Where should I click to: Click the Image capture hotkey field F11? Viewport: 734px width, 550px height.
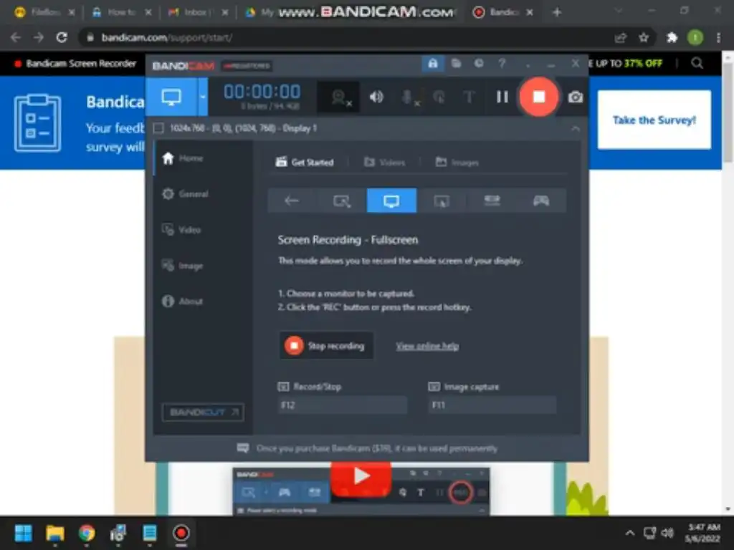click(x=492, y=405)
